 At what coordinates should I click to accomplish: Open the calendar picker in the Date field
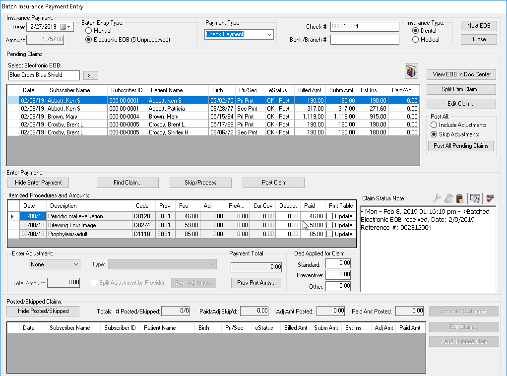(x=63, y=27)
